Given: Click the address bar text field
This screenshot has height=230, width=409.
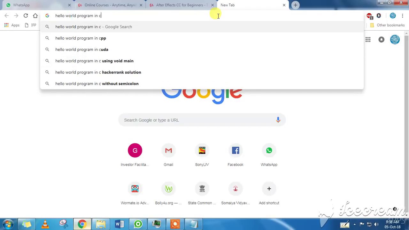Looking at the screenshot, I should click(x=202, y=16).
